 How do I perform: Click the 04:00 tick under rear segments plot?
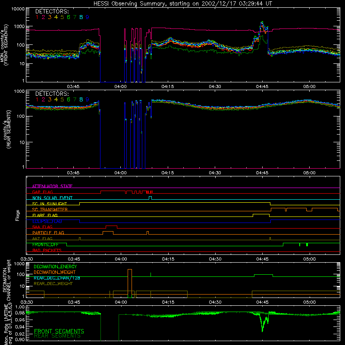tap(120, 173)
